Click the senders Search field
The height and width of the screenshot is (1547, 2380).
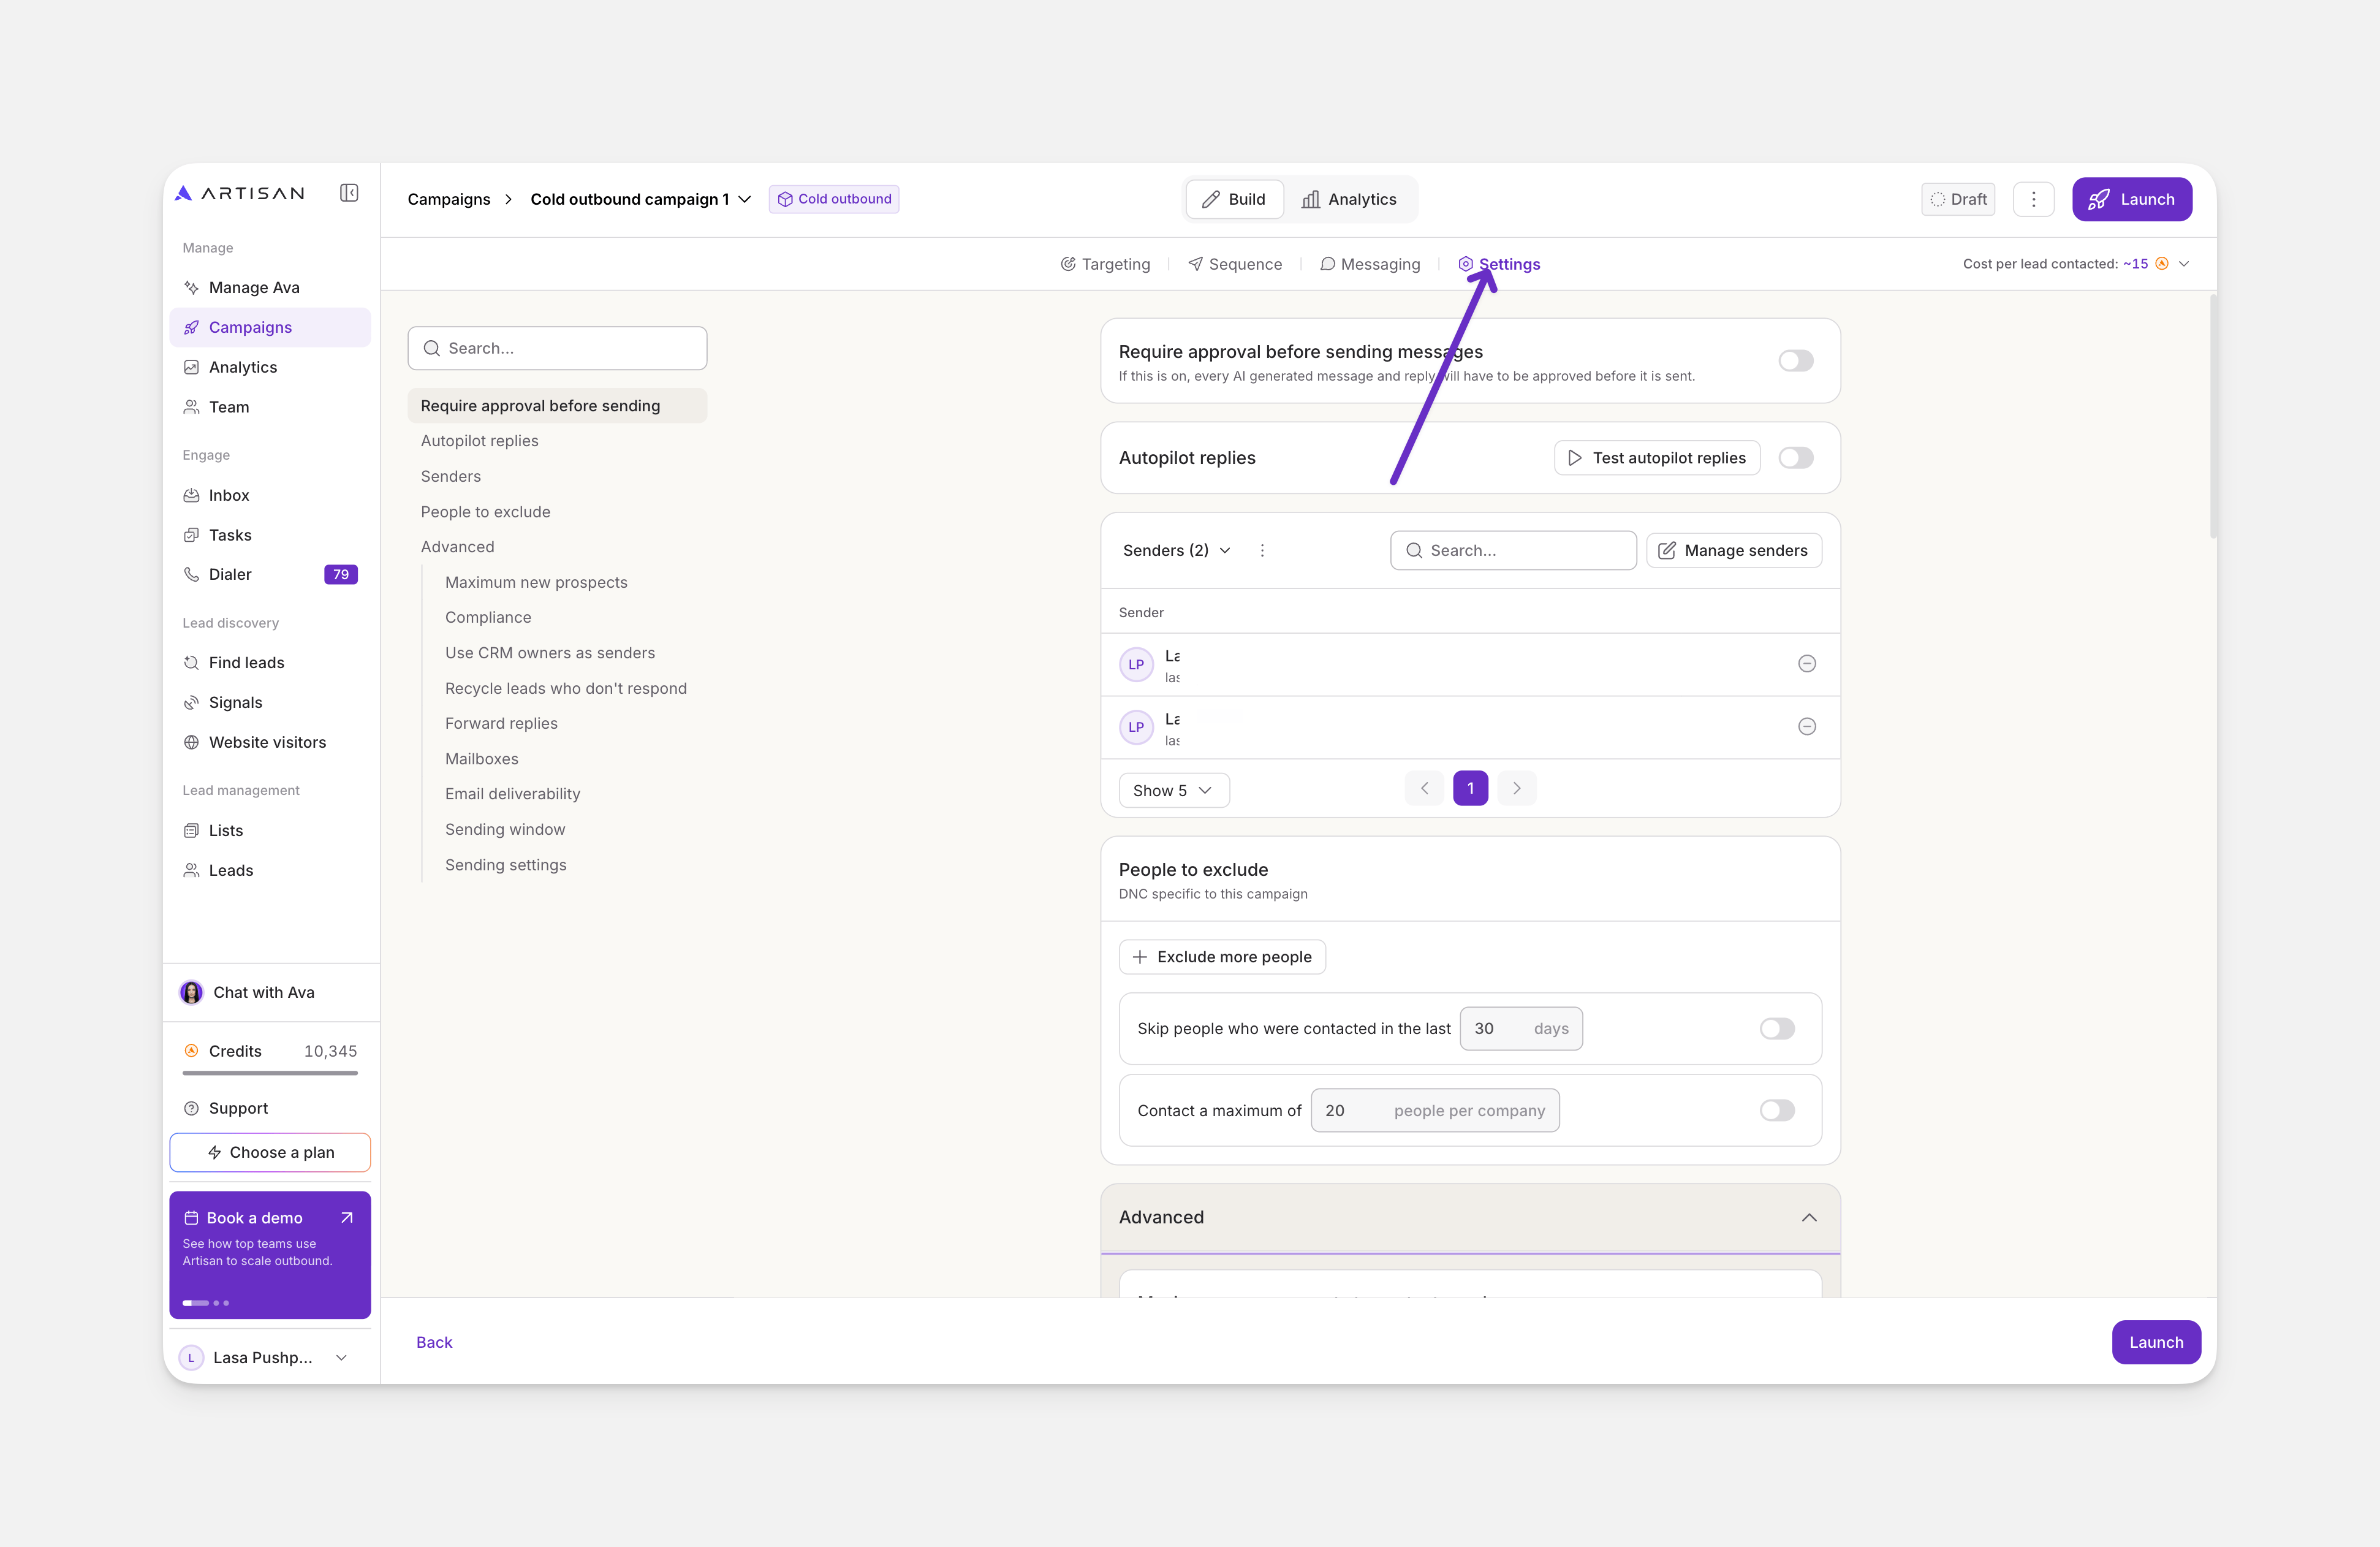coord(1512,551)
